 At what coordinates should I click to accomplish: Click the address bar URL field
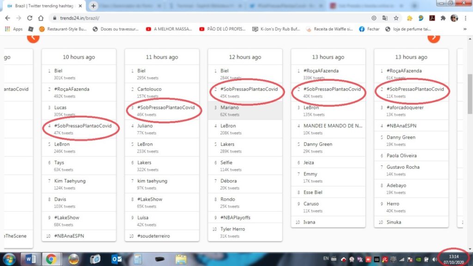211,18
